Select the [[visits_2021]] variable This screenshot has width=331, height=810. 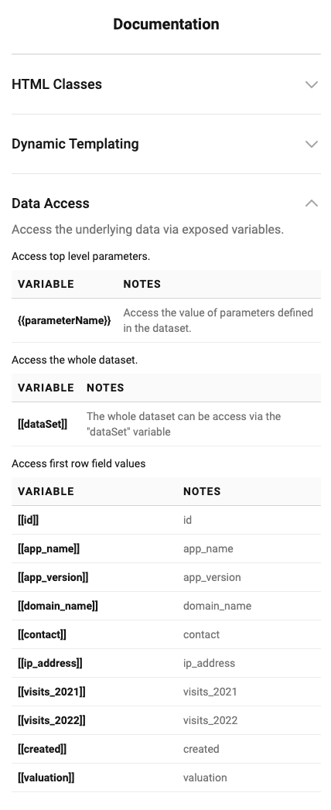52,692
